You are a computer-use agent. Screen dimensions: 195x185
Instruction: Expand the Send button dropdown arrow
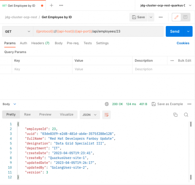(x=188, y=32)
